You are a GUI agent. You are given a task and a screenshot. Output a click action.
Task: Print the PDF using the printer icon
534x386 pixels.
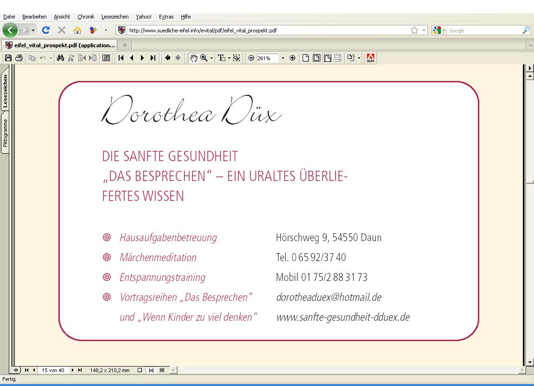coord(19,58)
